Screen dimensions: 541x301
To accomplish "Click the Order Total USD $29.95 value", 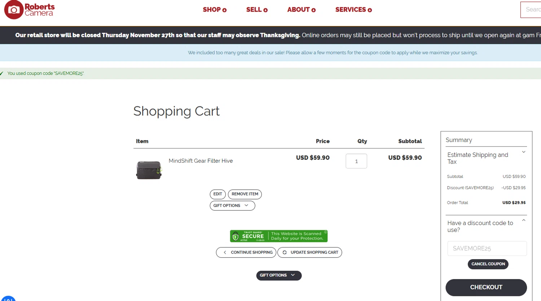I will [514, 203].
